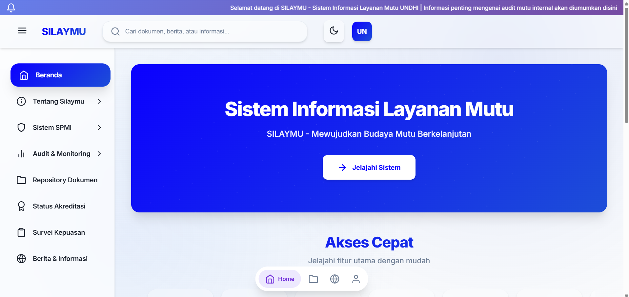This screenshot has width=629, height=297.
Task: Expand the Sistem SPMI section
Action: 99,128
